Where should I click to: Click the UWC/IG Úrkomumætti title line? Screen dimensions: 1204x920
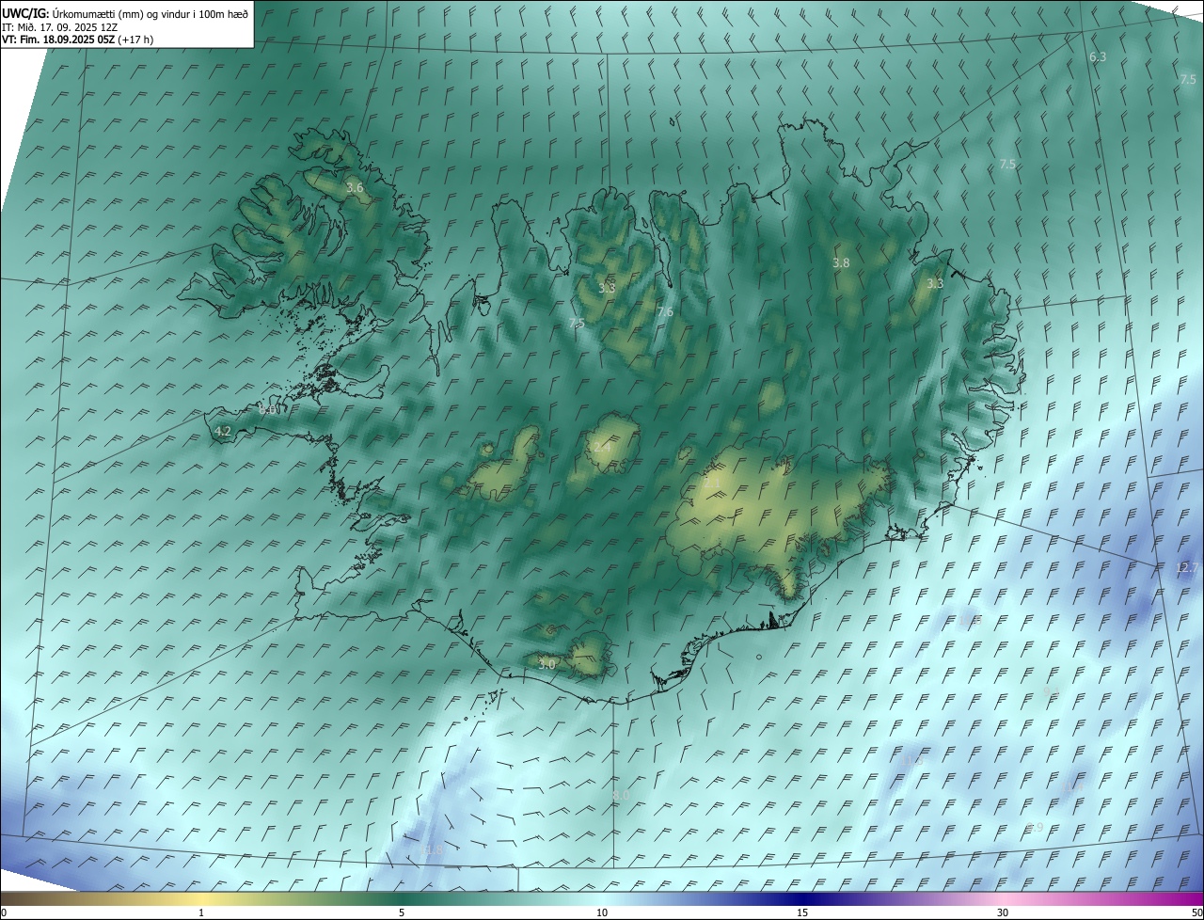click(x=125, y=13)
